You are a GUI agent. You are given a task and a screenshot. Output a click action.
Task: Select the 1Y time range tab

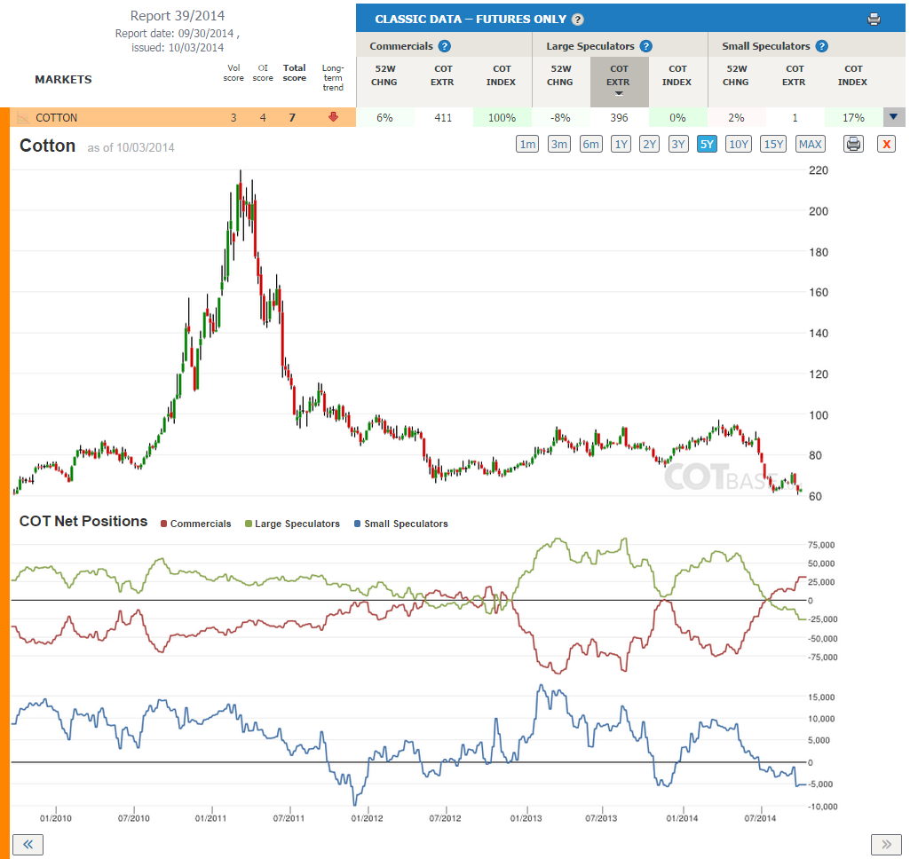coord(621,144)
